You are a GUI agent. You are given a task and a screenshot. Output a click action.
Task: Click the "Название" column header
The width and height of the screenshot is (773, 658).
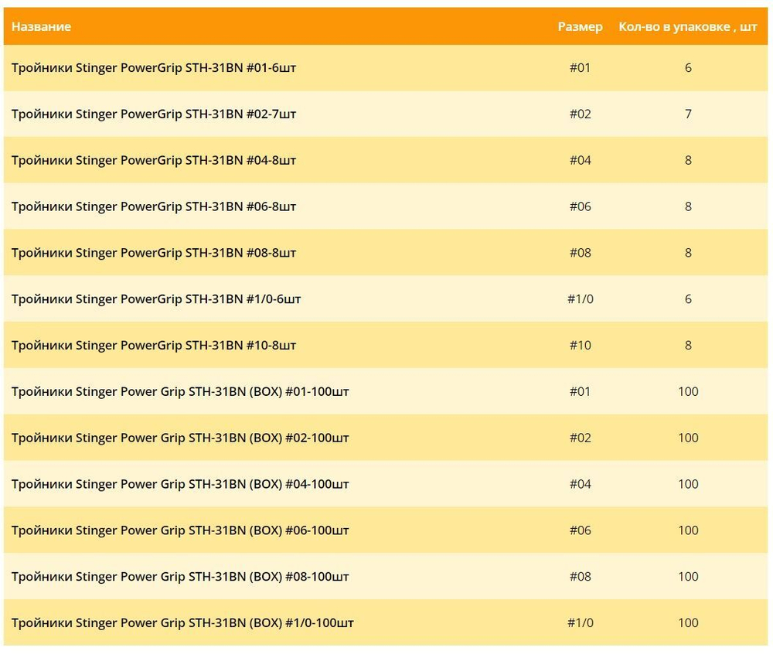(x=41, y=26)
